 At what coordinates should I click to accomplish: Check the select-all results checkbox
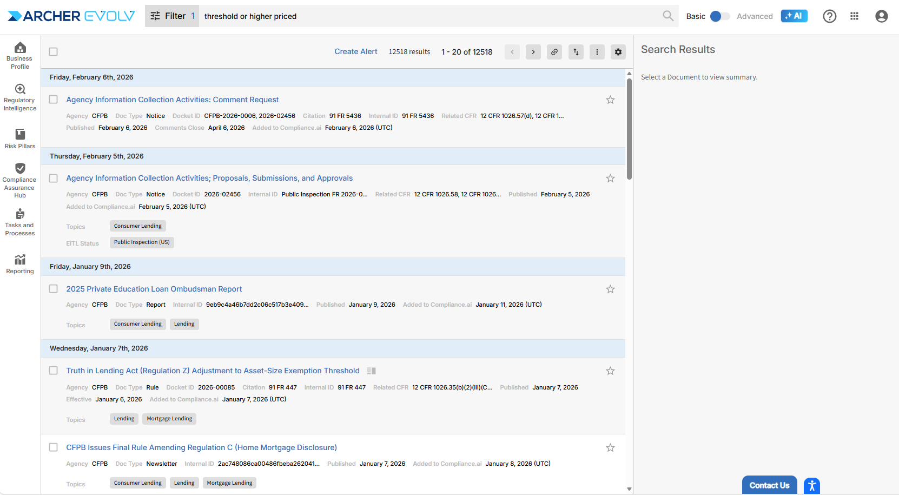click(x=54, y=52)
